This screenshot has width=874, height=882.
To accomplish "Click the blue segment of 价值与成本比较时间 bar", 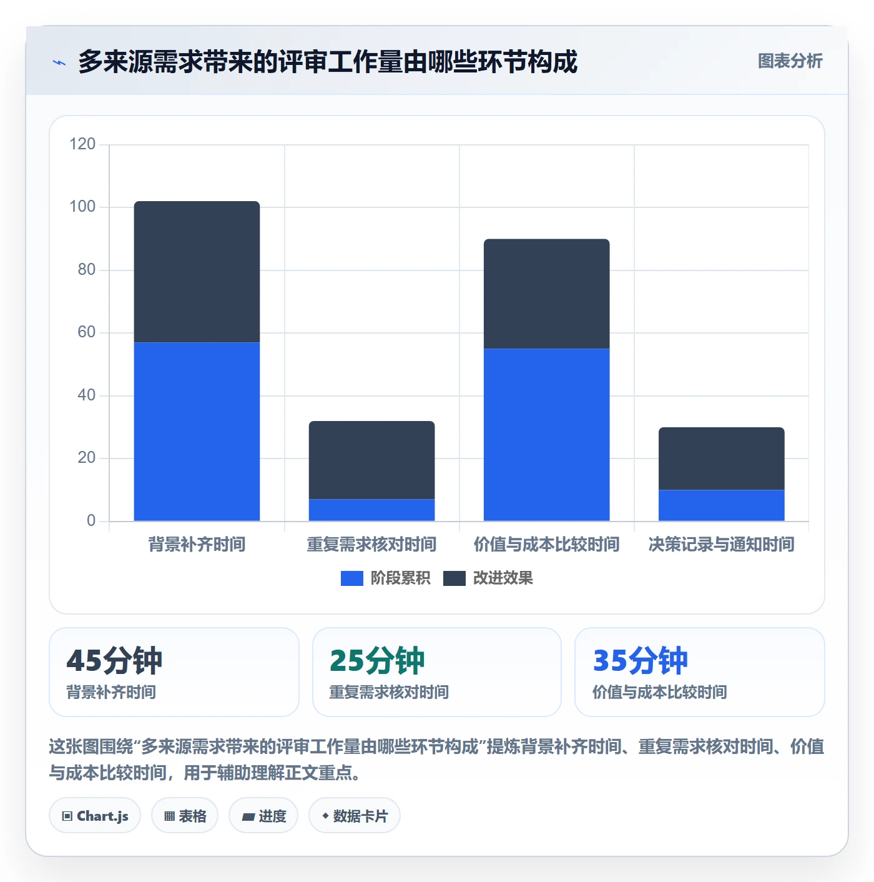I will (546, 435).
